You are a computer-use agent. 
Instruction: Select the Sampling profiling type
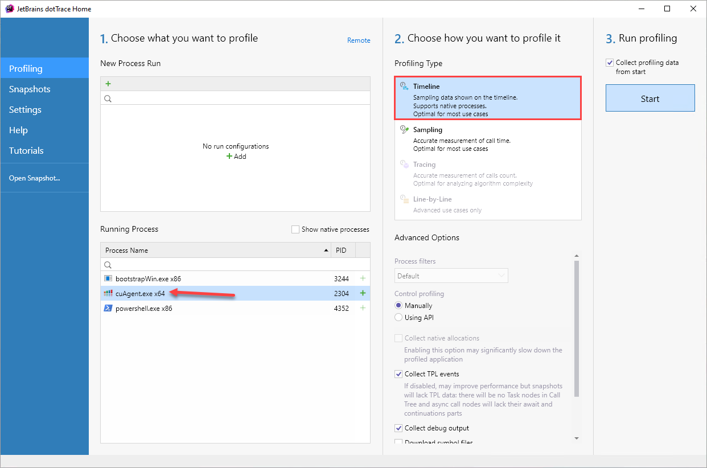click(x=488, y=139)
